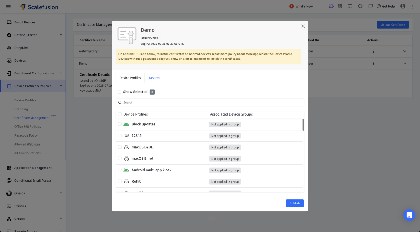The width and height of the screenshot is (420, 232).
Task: Open Allowed Websites in sidebar
Action: point(27,144)
